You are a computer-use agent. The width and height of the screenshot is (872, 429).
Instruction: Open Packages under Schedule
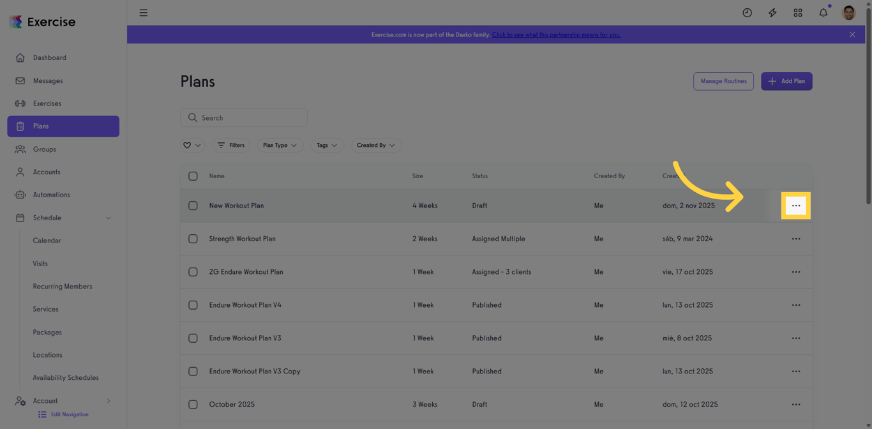coord(47,332)
